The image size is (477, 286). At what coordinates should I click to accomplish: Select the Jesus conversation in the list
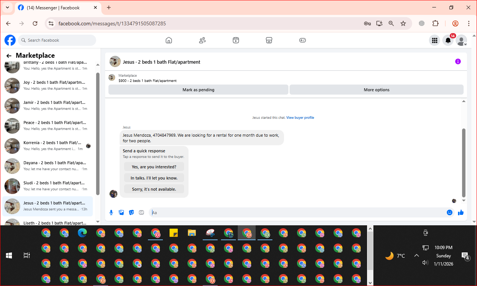pyautogui.click(x=48, y=206)
